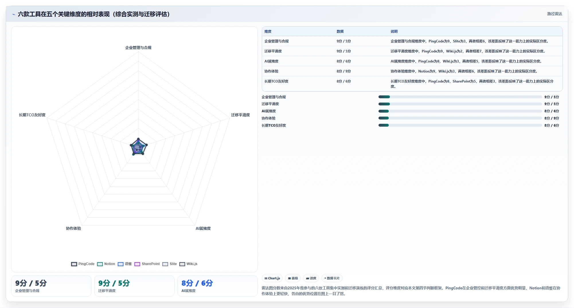Select the 协作体验 table row label

[271, 71]
